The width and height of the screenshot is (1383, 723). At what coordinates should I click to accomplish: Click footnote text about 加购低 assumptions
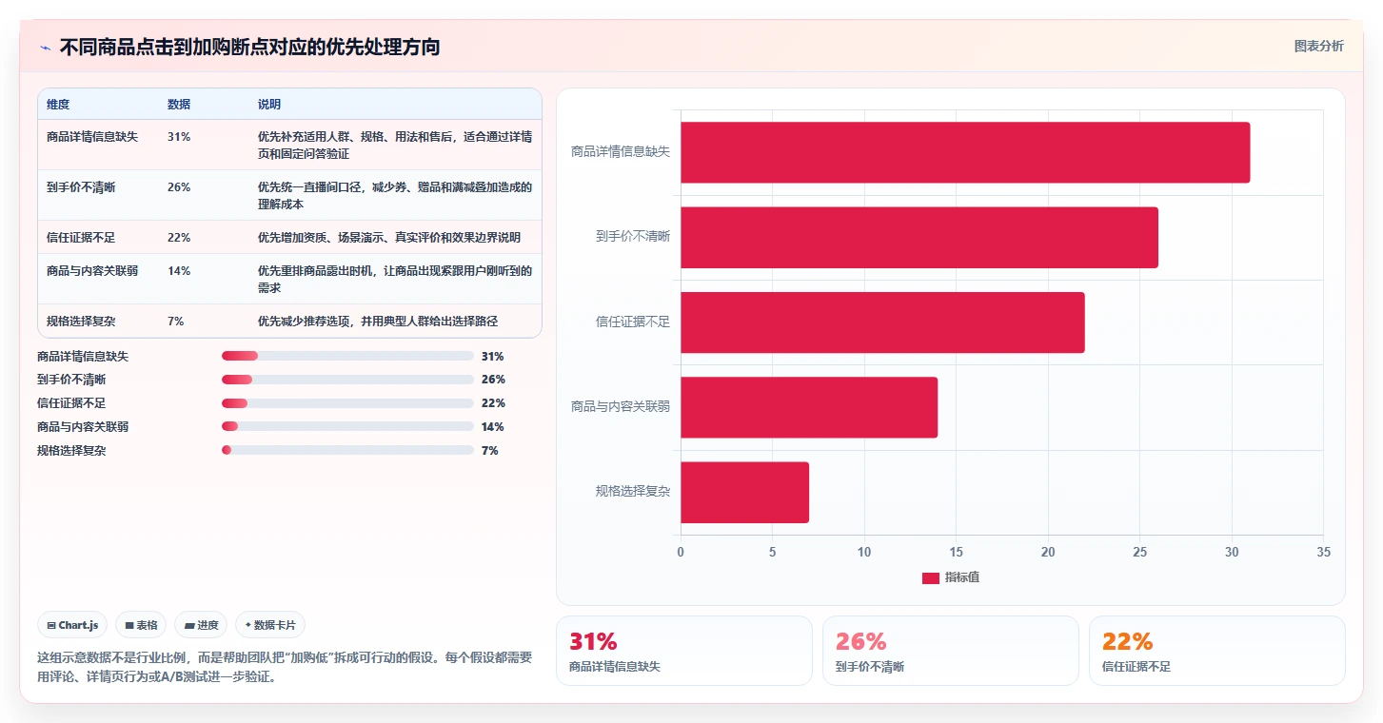pyautogui.click(x=285, y=667)
